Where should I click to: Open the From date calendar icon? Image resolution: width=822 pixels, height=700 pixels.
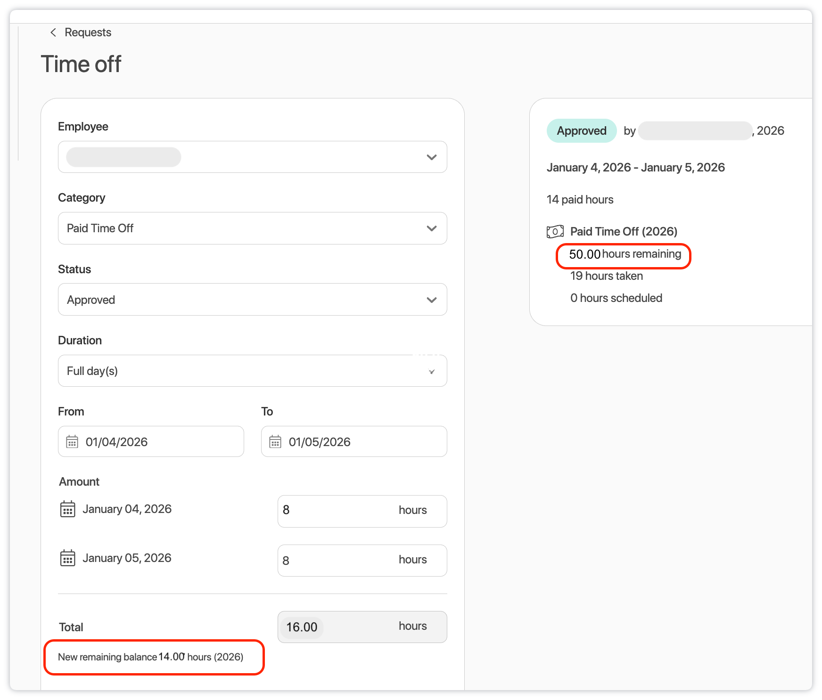pos(72,442)
